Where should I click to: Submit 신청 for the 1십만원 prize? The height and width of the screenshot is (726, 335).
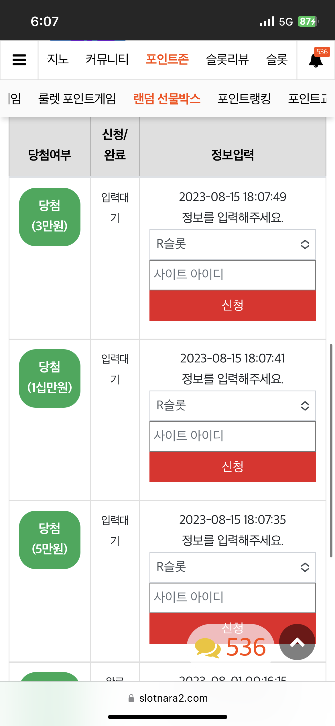click(x=232, y=467)
